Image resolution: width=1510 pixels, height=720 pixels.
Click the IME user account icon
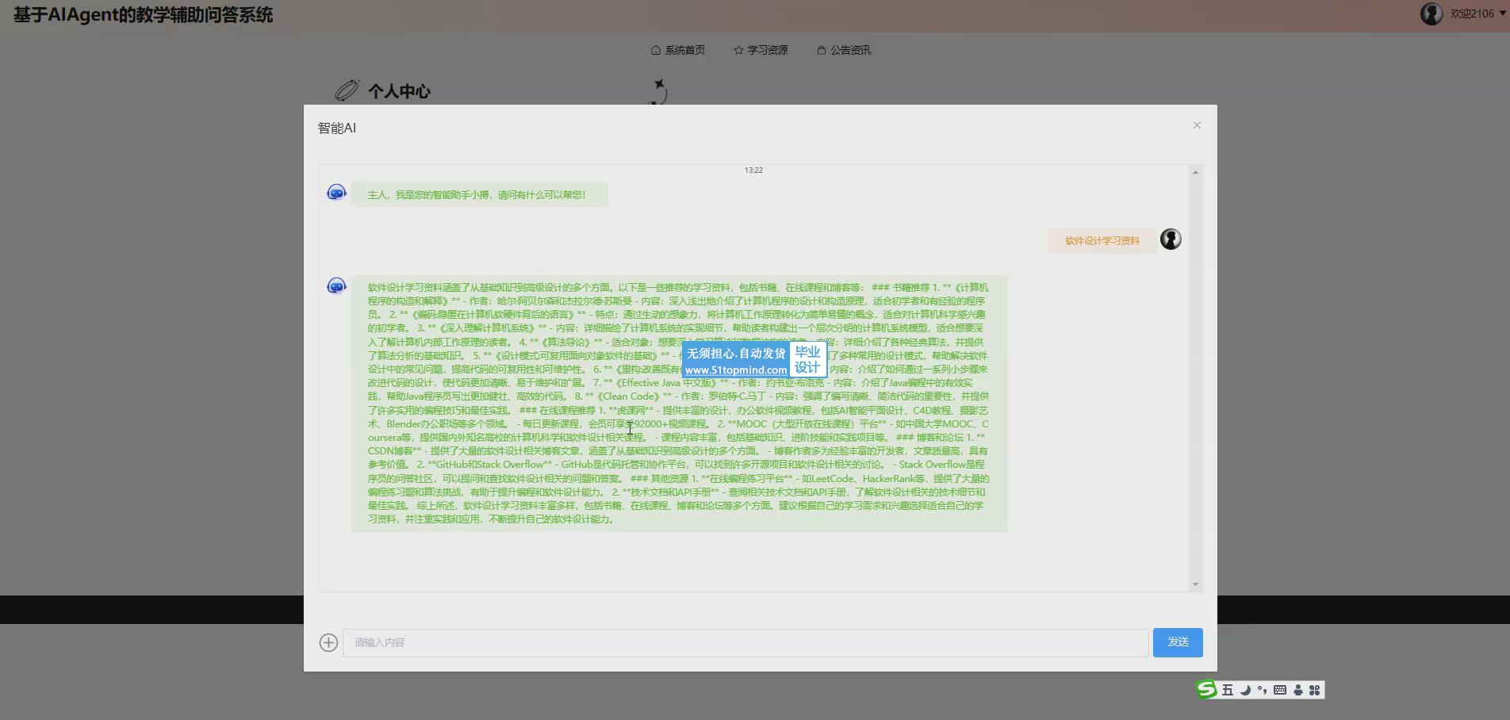click(x=1297, y=690)
